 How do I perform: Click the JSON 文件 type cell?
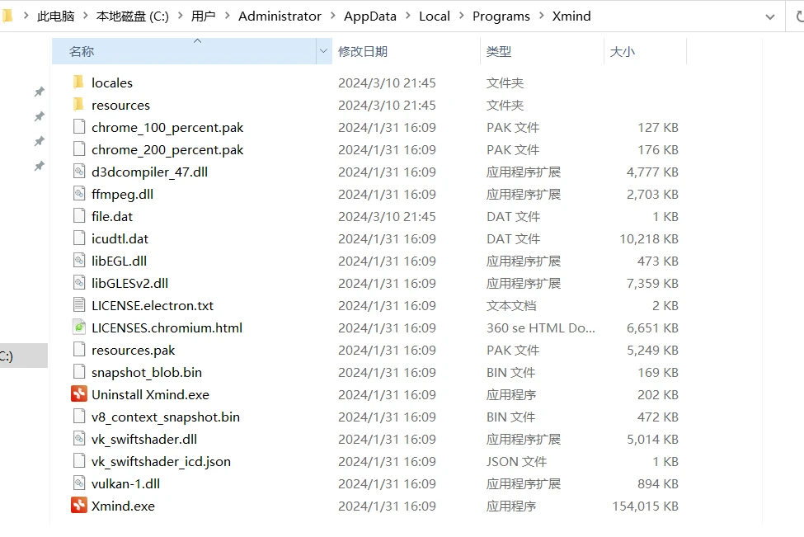coord(516,462)
